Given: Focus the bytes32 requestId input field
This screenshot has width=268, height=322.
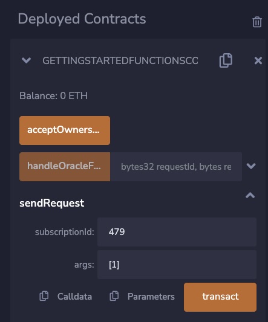Looking at the screenshot, I should pyautogui.click(x=176, y=167).
